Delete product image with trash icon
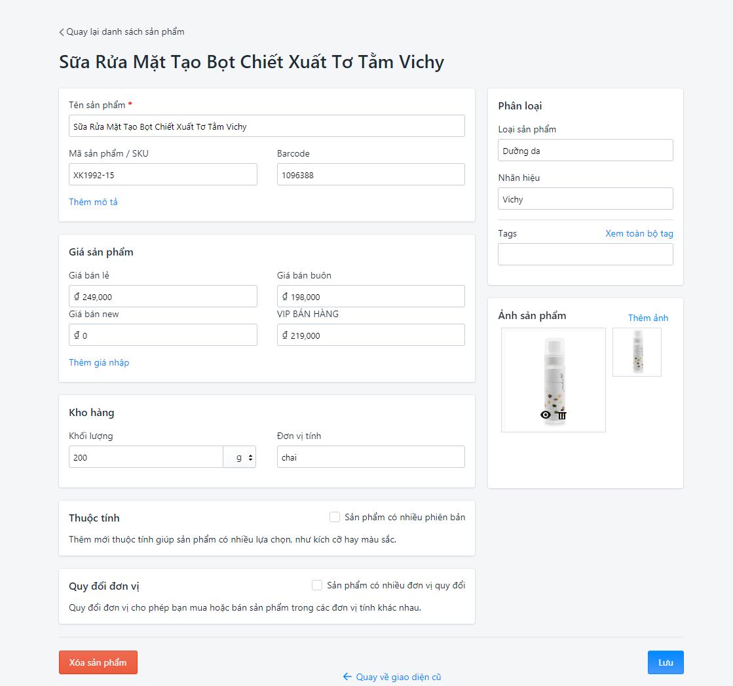 (561, 415)
